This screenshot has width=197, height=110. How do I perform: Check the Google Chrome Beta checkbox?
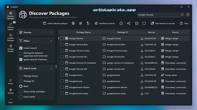click(x=62, y=44)
